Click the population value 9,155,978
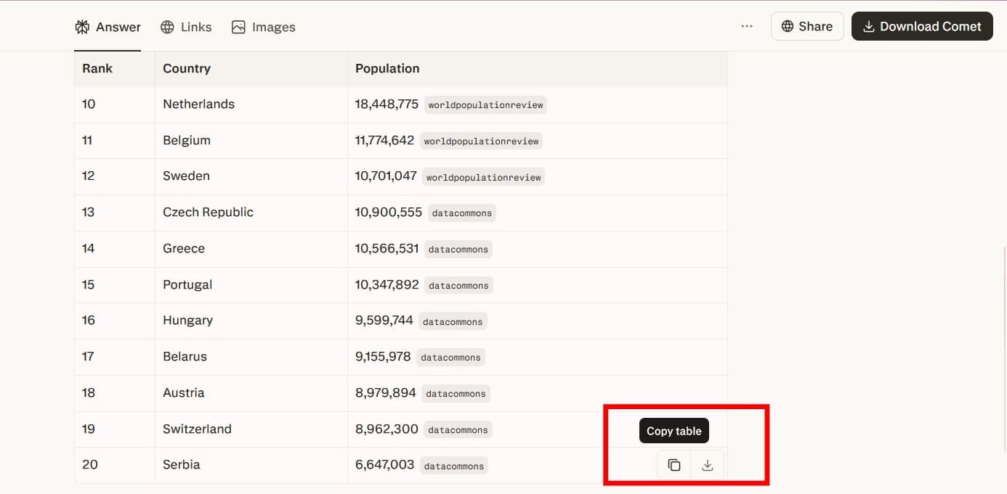 coord(383,356)
